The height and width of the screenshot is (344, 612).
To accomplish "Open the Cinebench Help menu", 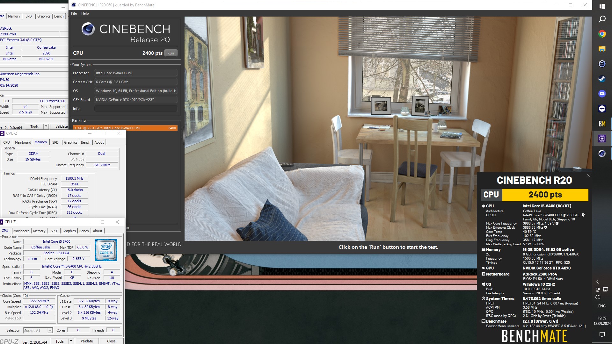I will point(85,13).
